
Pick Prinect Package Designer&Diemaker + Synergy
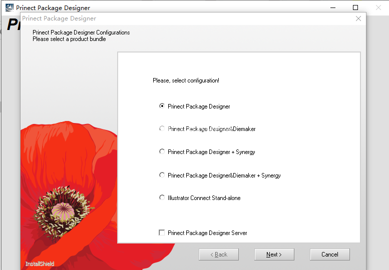coord(162,175)
